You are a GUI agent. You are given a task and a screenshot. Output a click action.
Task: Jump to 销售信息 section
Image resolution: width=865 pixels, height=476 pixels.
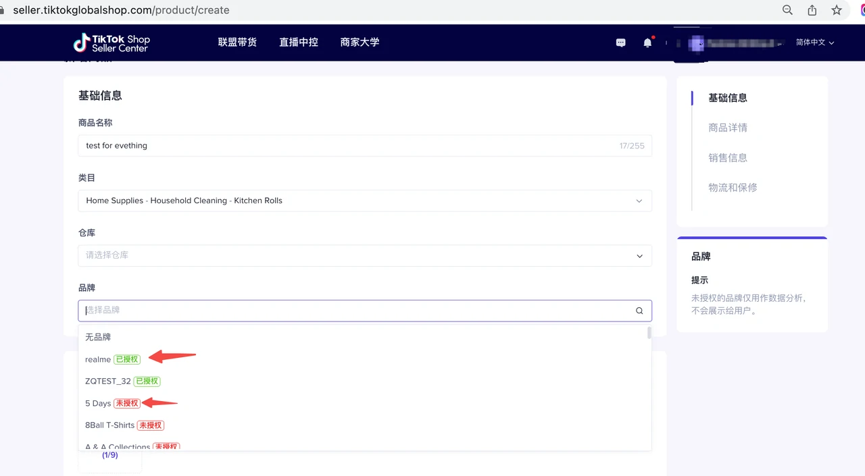coord(728,157)
